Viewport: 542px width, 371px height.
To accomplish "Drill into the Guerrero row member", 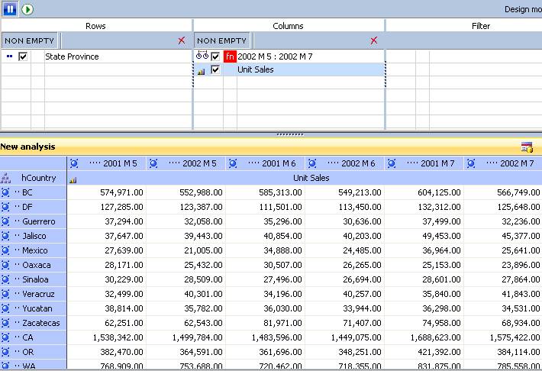I will 6,221.
